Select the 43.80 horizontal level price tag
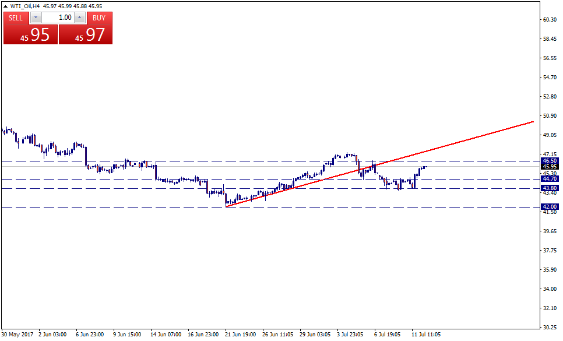Viewport: 563px width, 341px height. [550, 188]
